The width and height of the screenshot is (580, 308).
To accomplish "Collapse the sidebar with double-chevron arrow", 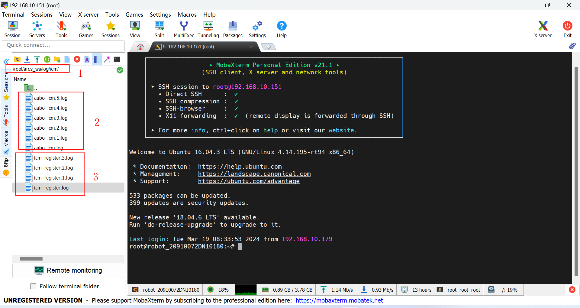I will tap(6, 62).
